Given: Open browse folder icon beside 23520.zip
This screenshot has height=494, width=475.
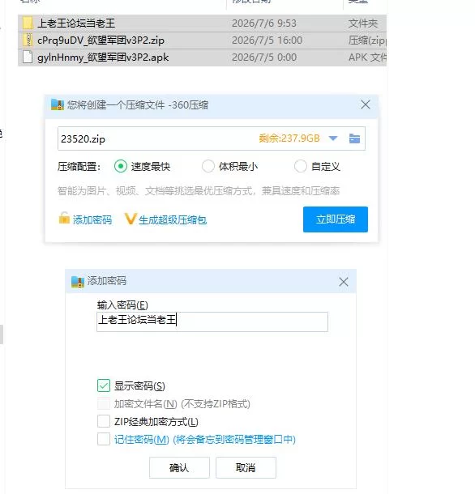Looking at the screenshot, I should (354, 138).
